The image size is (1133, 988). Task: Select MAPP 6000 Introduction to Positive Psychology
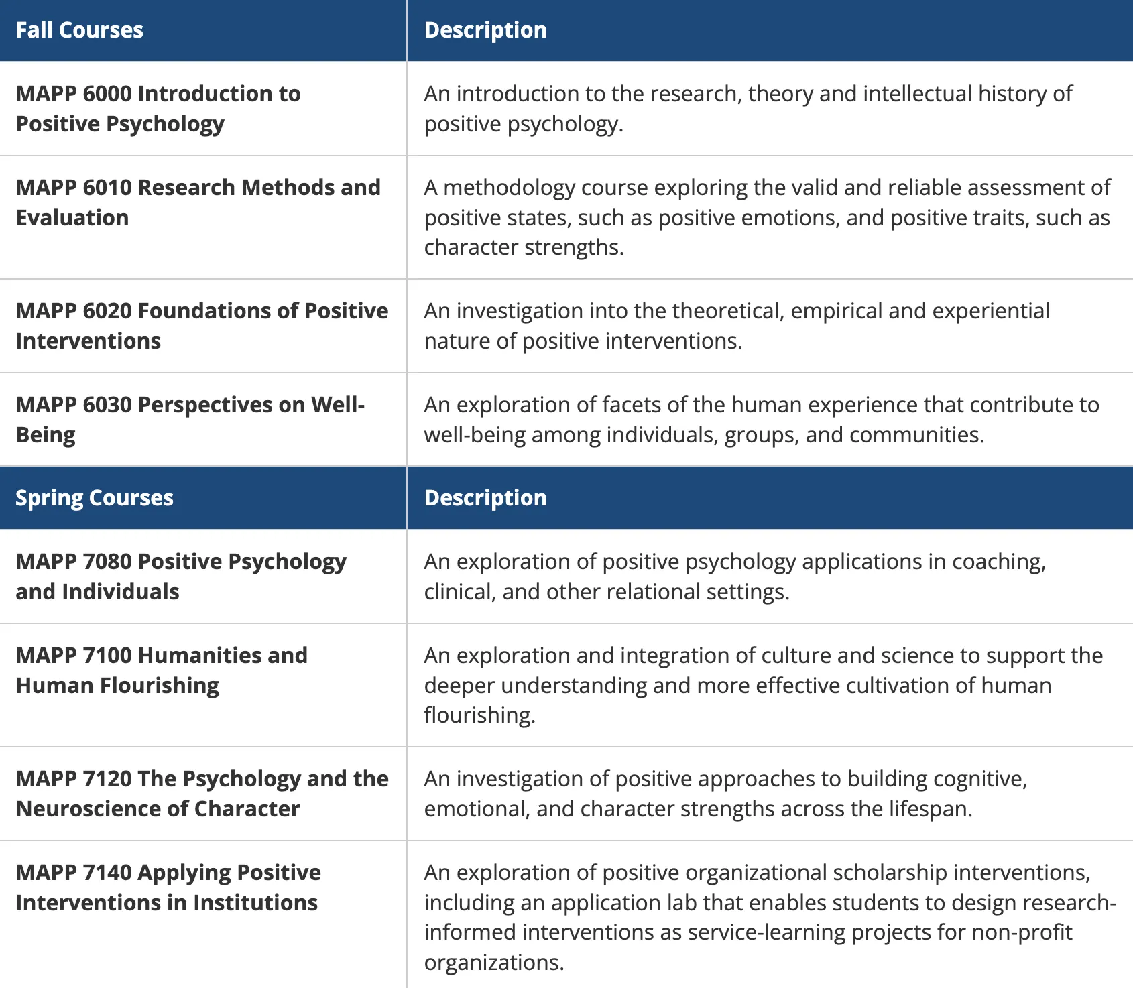(x=158, y=109)
